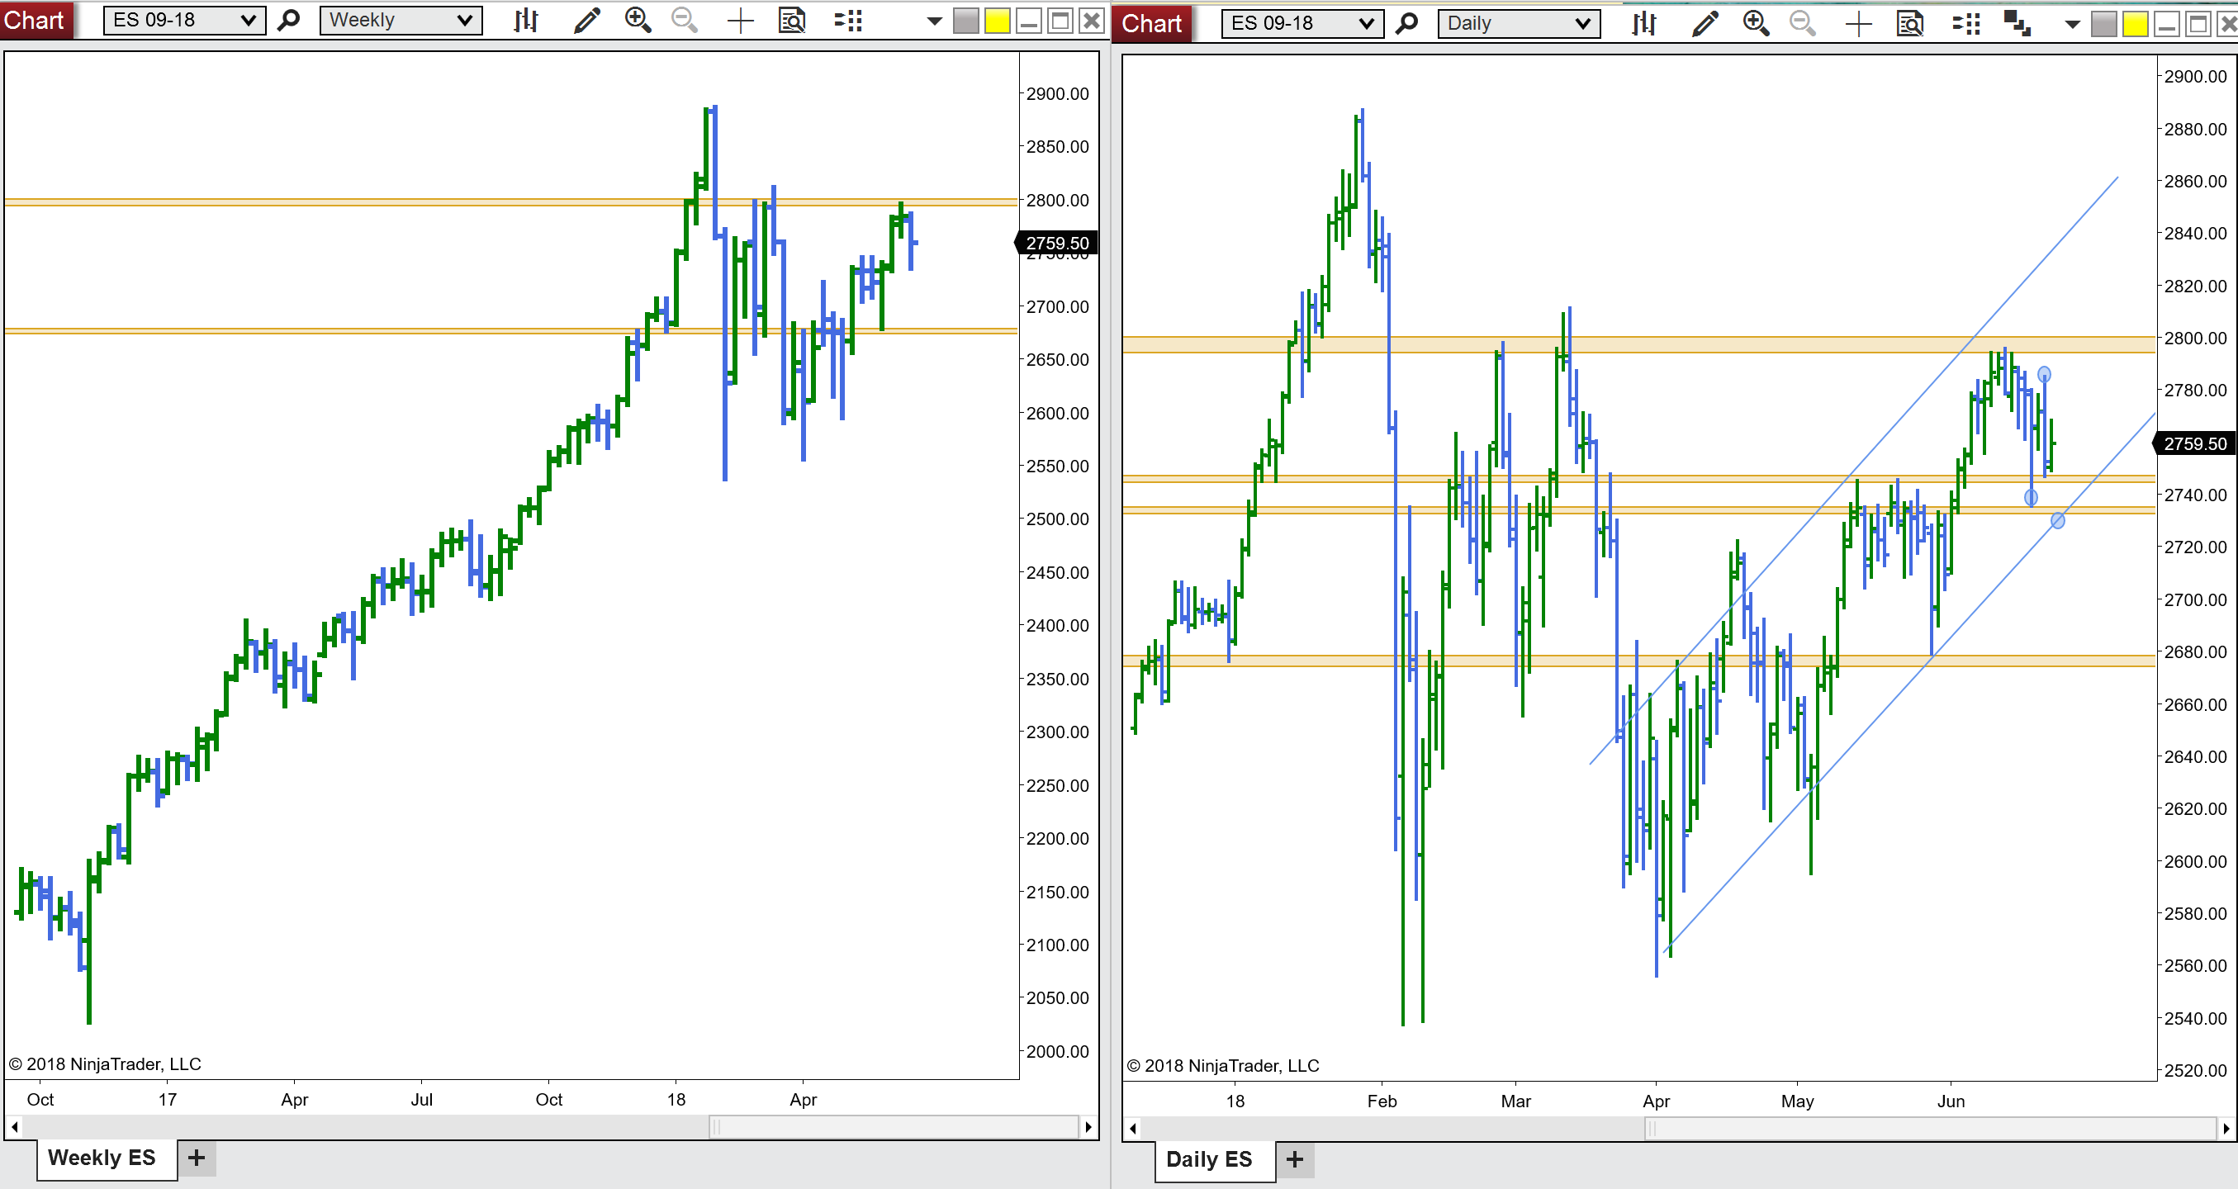Open the list-style properties icon in Daily chart
This screenshot has width=2238, height=1189.
tap(1966, 23)
